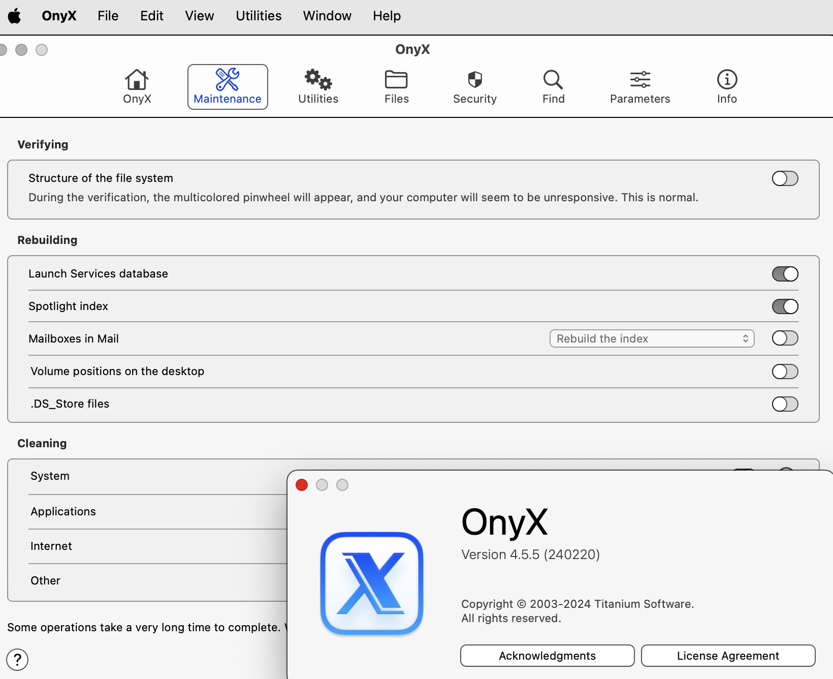
Task: Open the Security shield toolbar icon
Action: click(x=474, y=87)
